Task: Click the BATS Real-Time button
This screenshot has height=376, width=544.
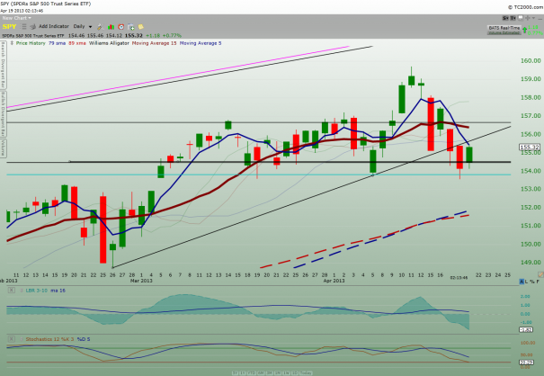Action: click(x=504, y=28)
